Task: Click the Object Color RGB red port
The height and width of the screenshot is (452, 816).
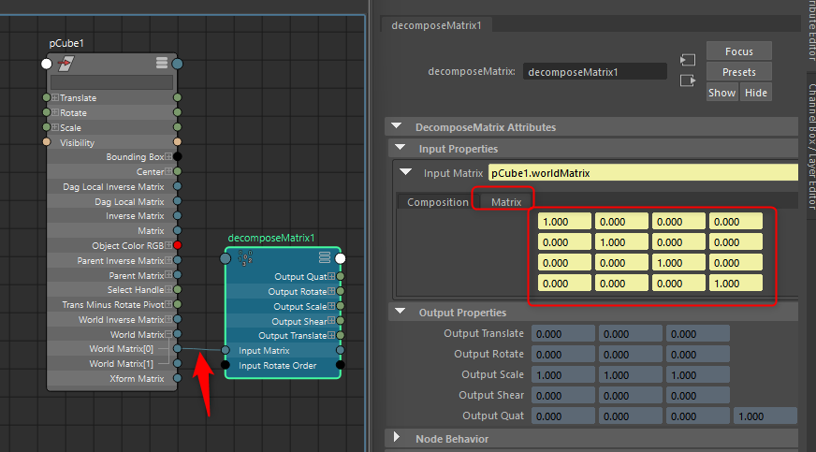Action: (178, 245)
